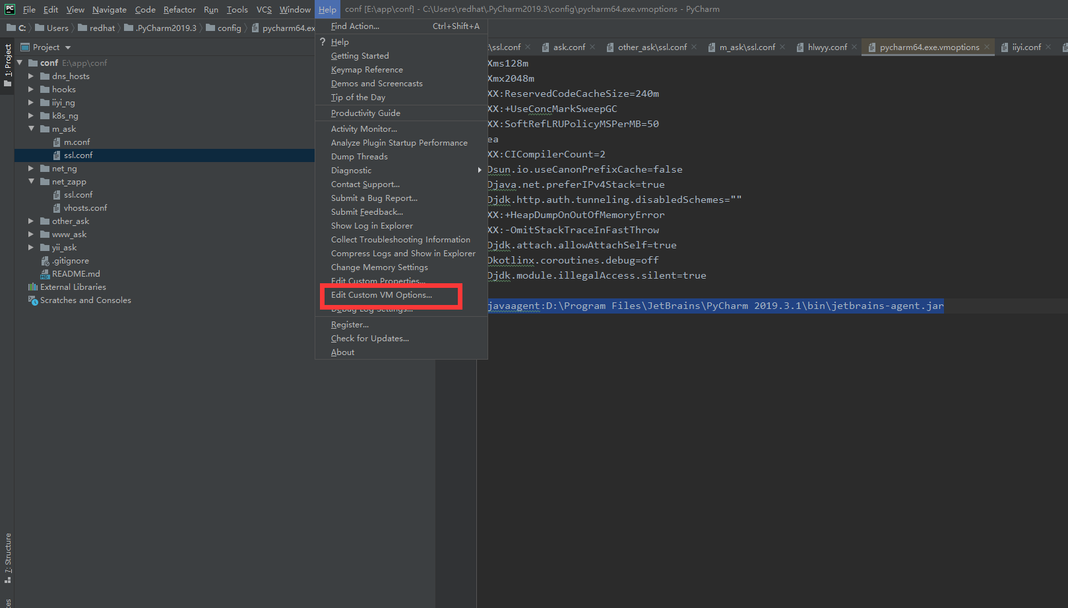
Task: Expand the dns_hosts folder
Action: (31, 76)
